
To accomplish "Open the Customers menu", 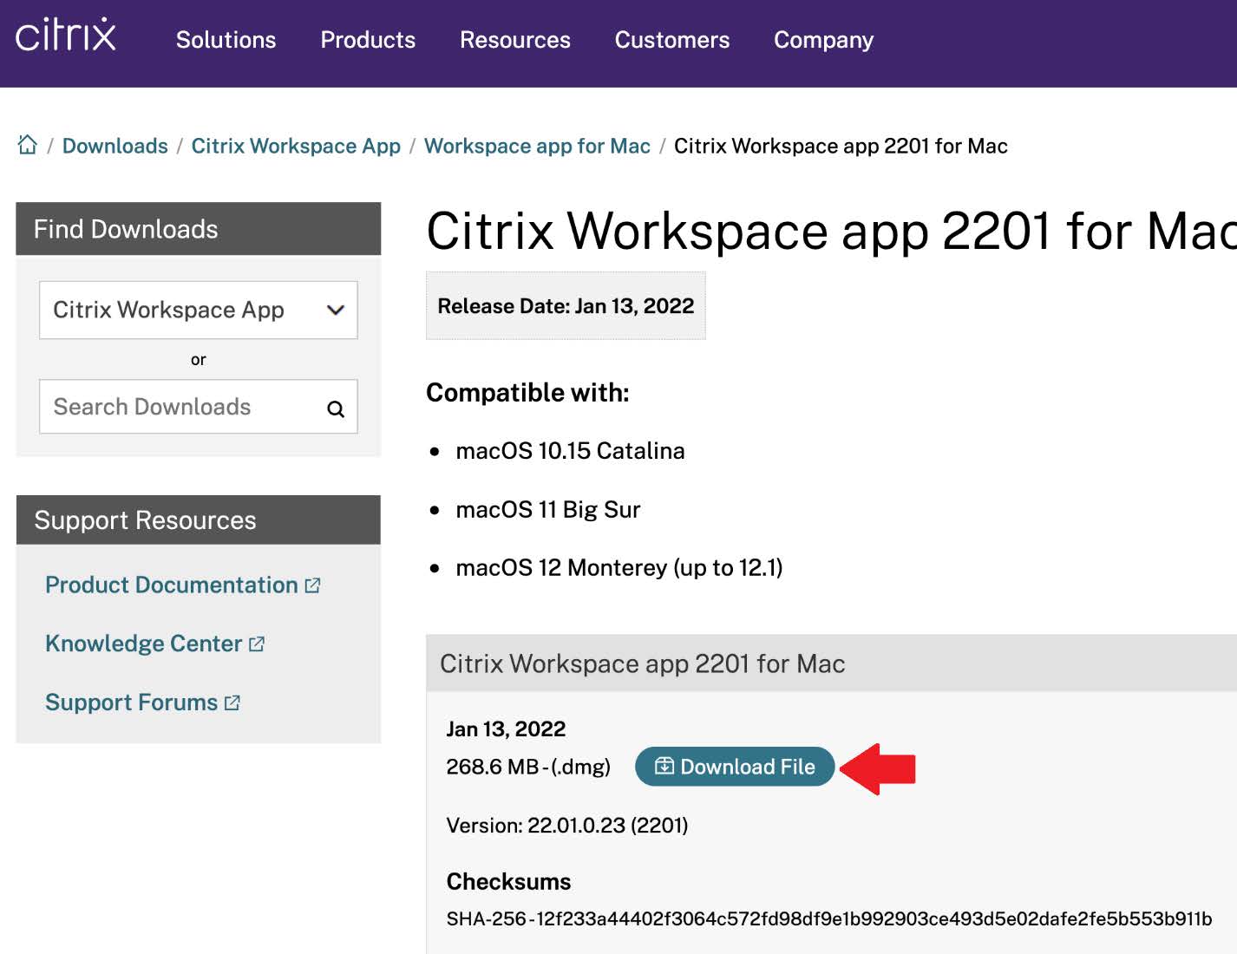I will tap(671, 40).
